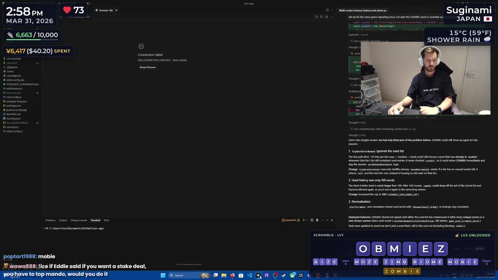Open the new terminal dropdown arrow
The width and height of the screenshot is (498, 280).
pyautogui.click(x=307, y=220)
